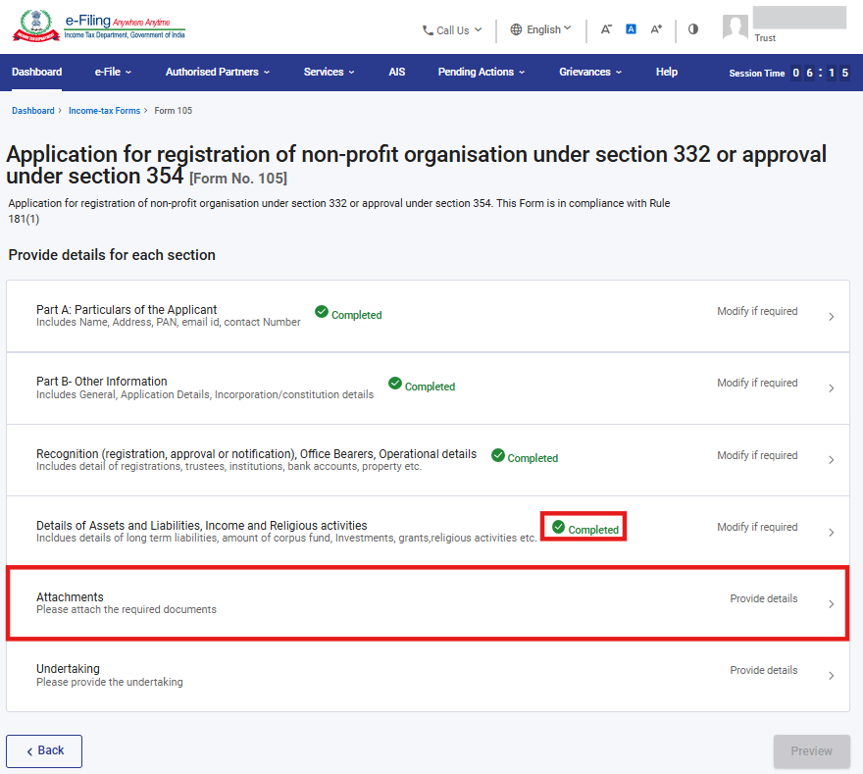Click the e-Filing Income Tax Department logo

(x=98, y=27)
